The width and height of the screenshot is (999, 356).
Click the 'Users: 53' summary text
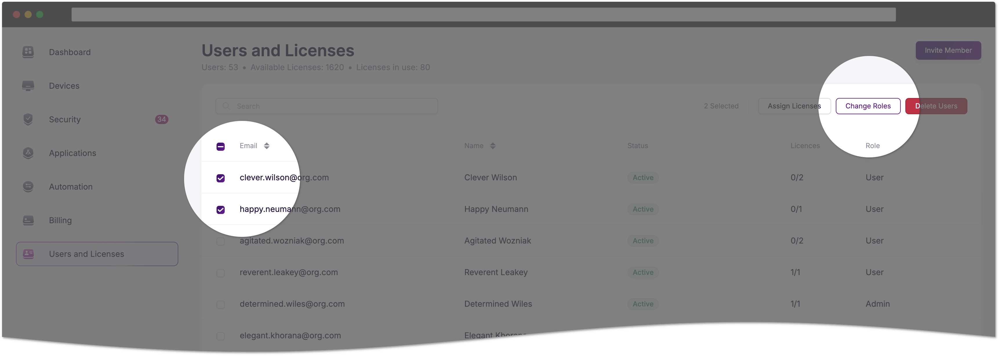(x=219, y=68)
